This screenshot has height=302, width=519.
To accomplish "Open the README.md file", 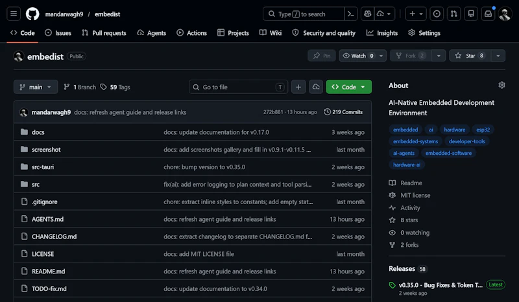I will click(x=48, y=272).
